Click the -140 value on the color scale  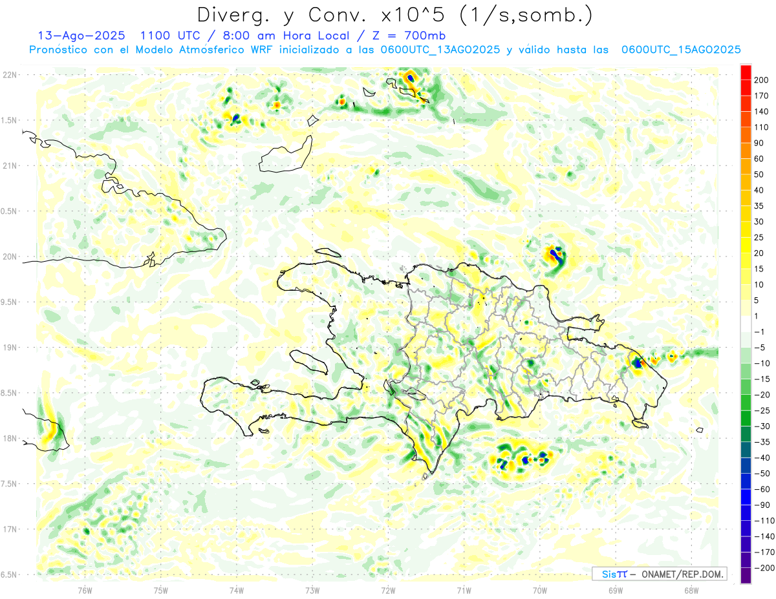pyautogui.click(x=764, y=536)
